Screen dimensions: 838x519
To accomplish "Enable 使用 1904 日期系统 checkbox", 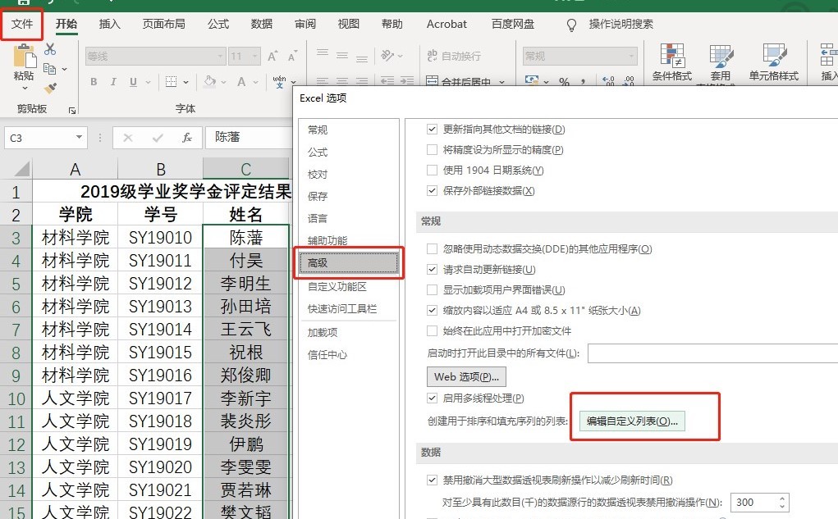I will pyautogui.click(x=432, y=170).
